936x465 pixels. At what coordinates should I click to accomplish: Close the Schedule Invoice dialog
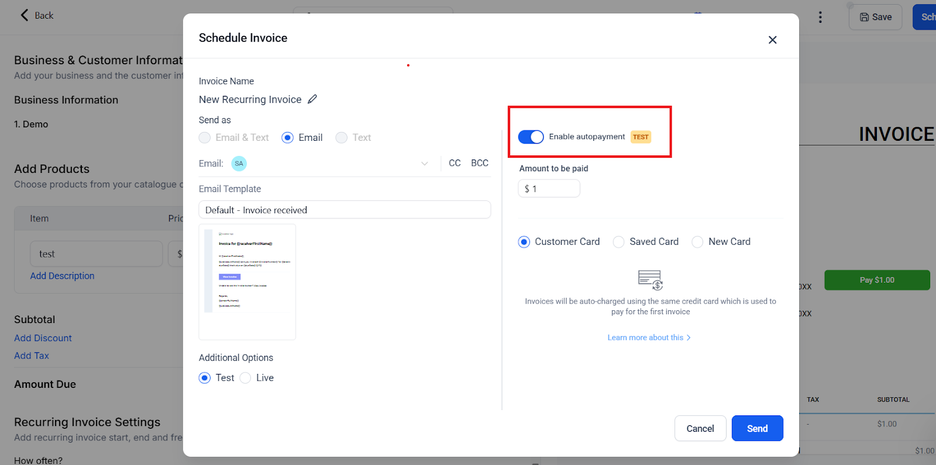tap(772, 40)
